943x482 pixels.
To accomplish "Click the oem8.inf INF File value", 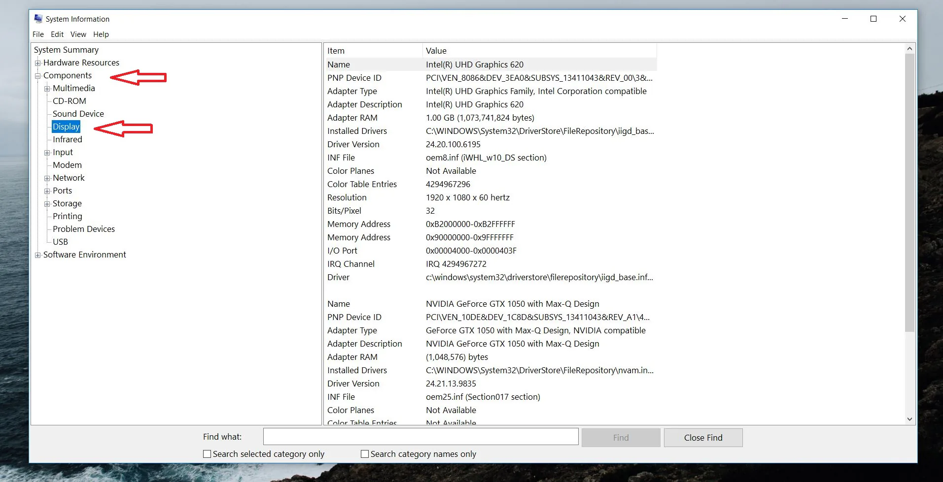I will [x=486, y=158].
